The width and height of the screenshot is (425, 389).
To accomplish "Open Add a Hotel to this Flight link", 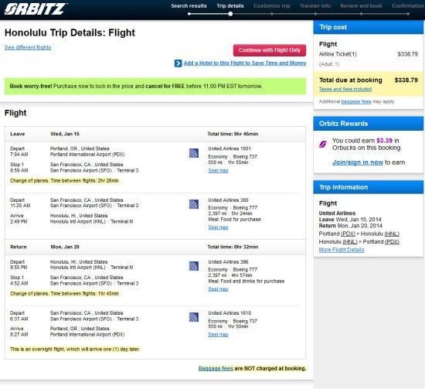I will (245, 63).
